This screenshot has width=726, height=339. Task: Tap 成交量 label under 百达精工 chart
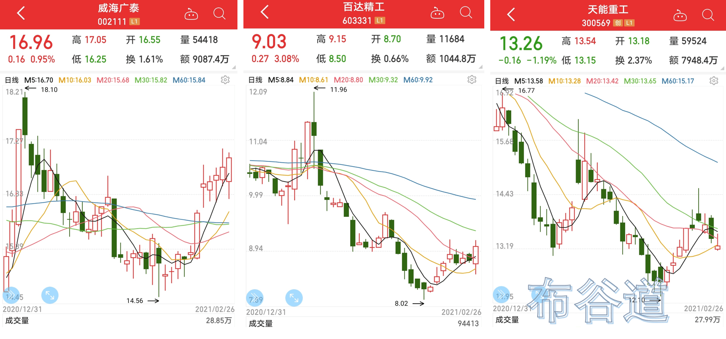coord(261,324)
